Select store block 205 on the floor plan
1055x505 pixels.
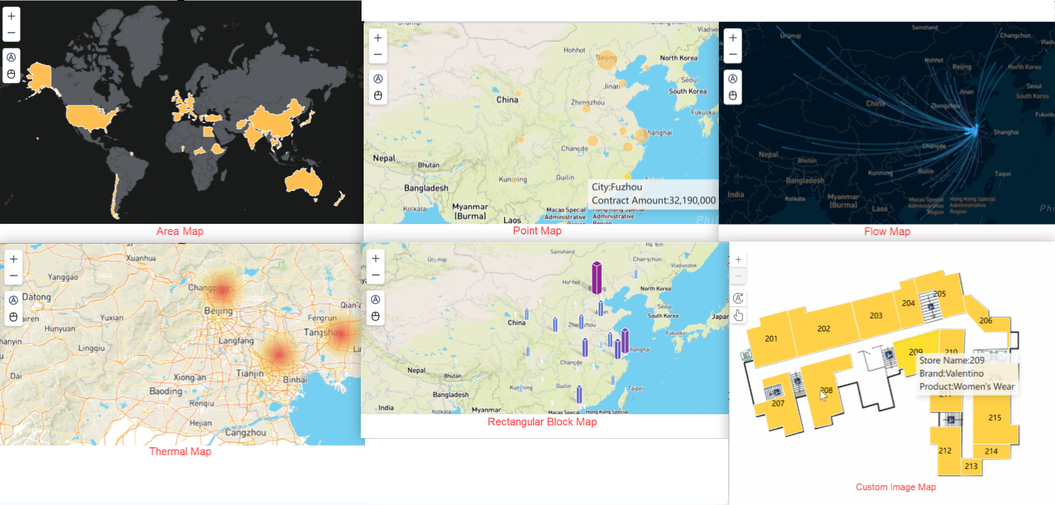939,294
